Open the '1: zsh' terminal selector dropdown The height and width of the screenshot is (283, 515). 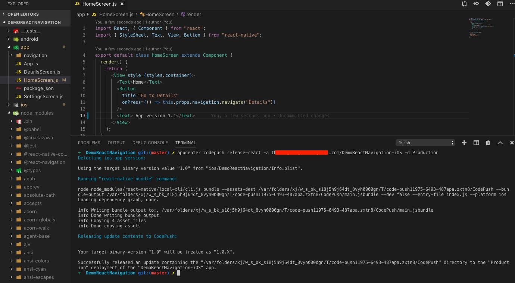click(x=425, y=143)
